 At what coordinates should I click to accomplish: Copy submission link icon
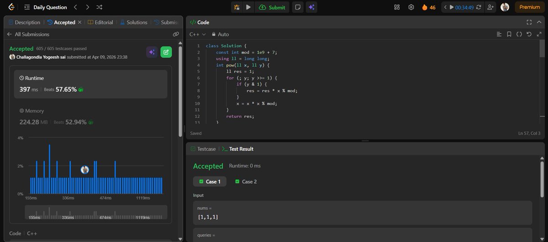(176, 34)
